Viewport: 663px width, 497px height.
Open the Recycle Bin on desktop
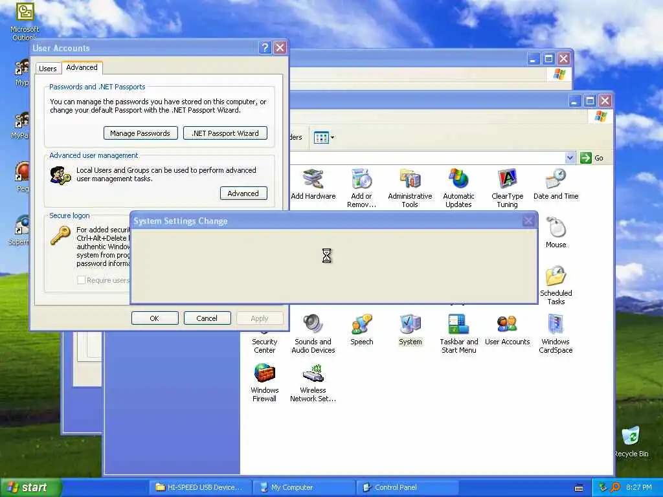coord(631,441)
